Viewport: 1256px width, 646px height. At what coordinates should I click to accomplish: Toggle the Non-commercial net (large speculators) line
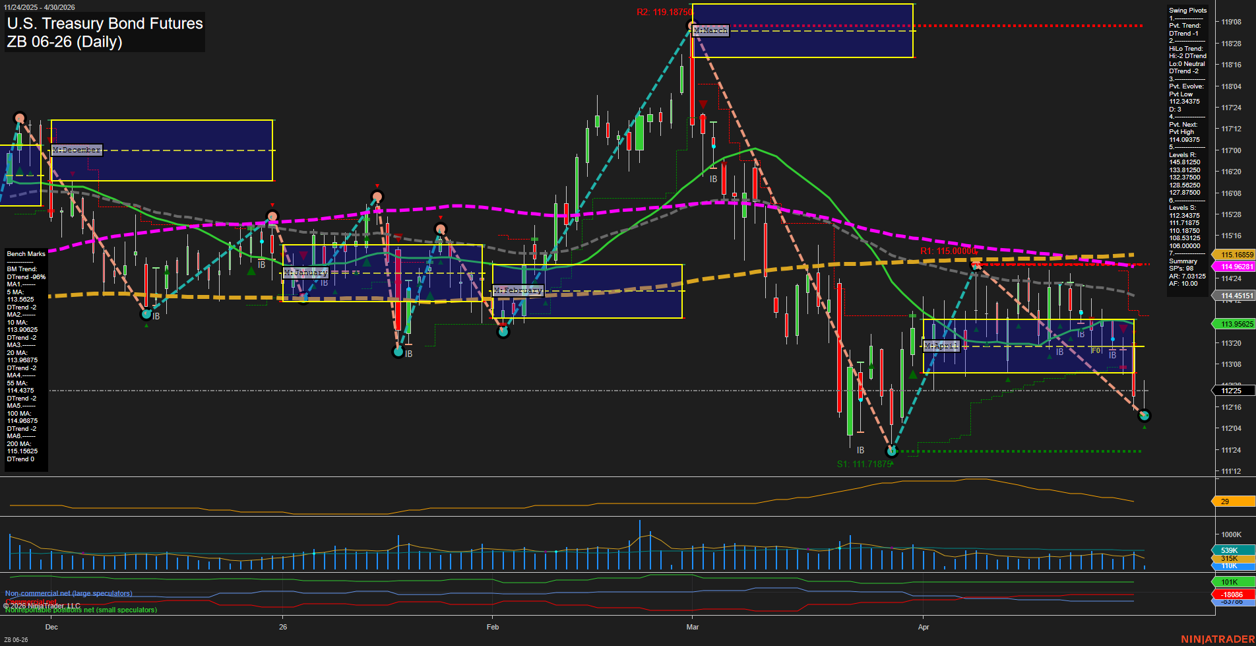point(69,593)
